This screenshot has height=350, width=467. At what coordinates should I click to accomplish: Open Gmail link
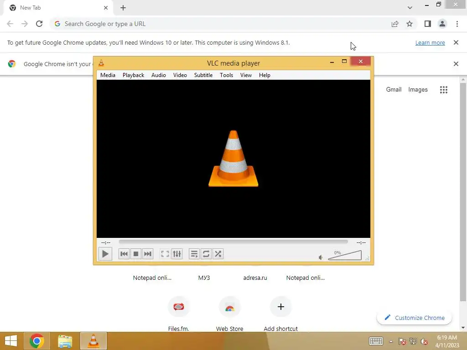click(x=394, y=90)
